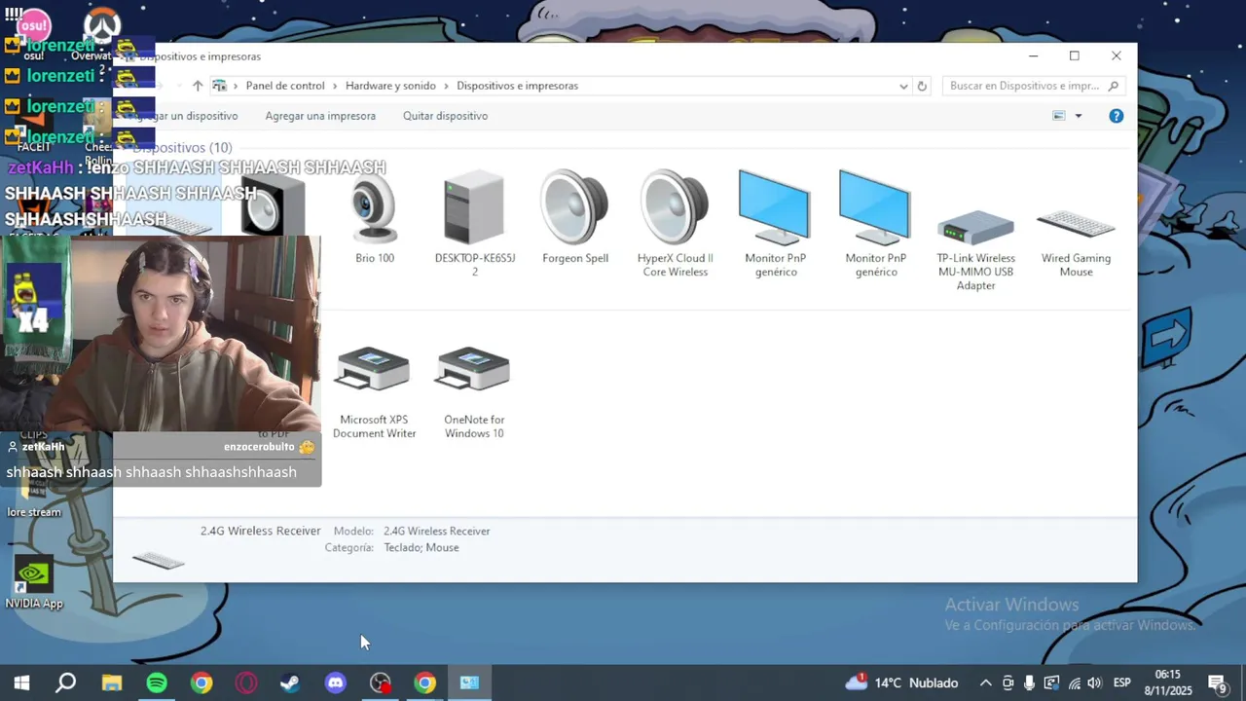
Task: Select the Forgeon Spell speaker device
Action: pyautogui.click(x=575, y=218)
